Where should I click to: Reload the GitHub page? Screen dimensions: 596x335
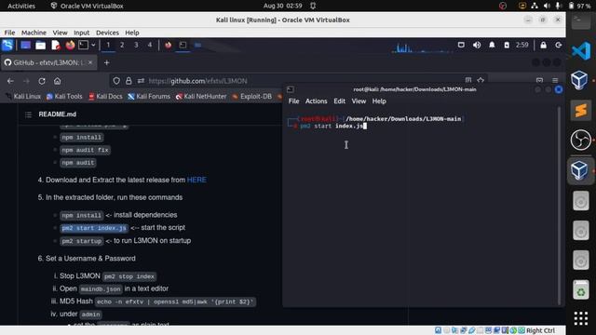click(42, 81)
